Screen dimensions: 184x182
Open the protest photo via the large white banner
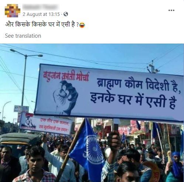[109, 93]
